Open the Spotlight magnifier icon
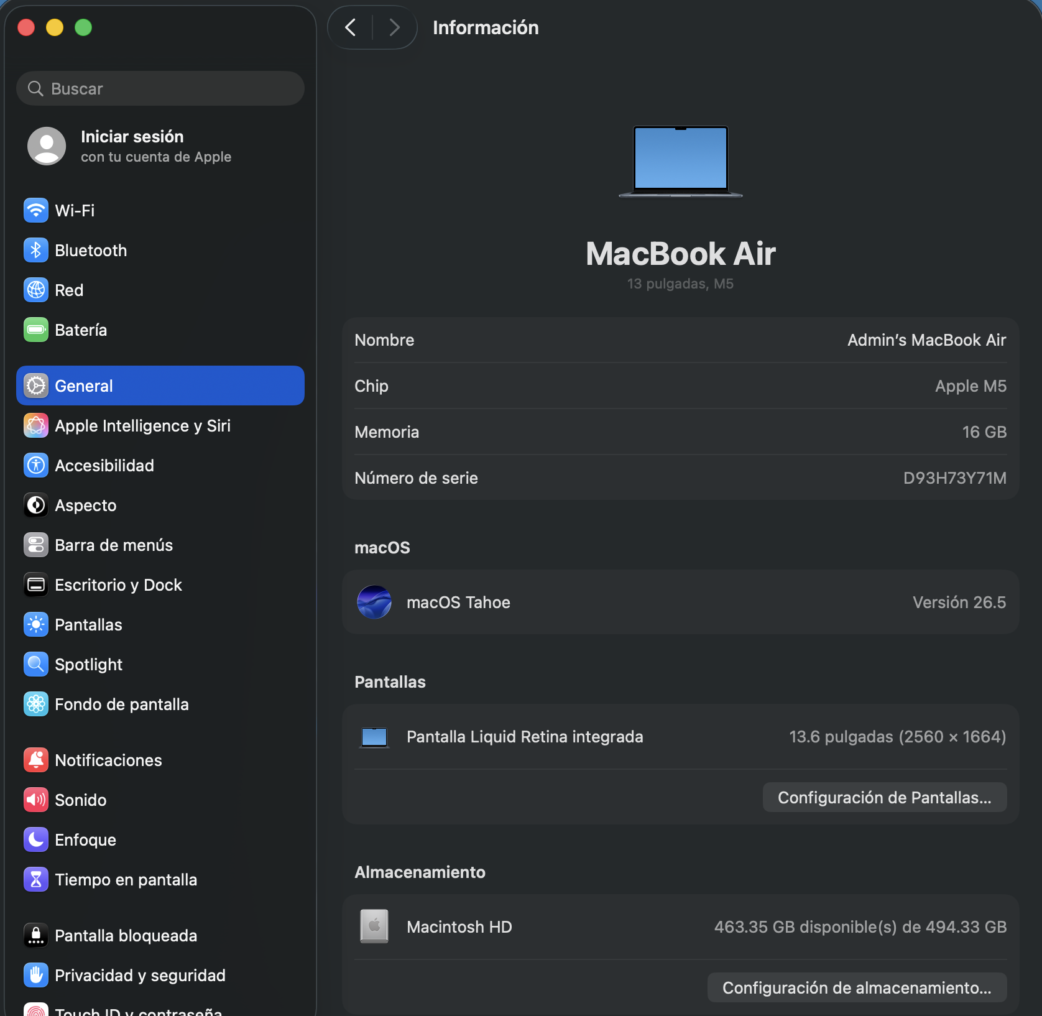The image size is (1042, 1016). (x=36, y=664)
